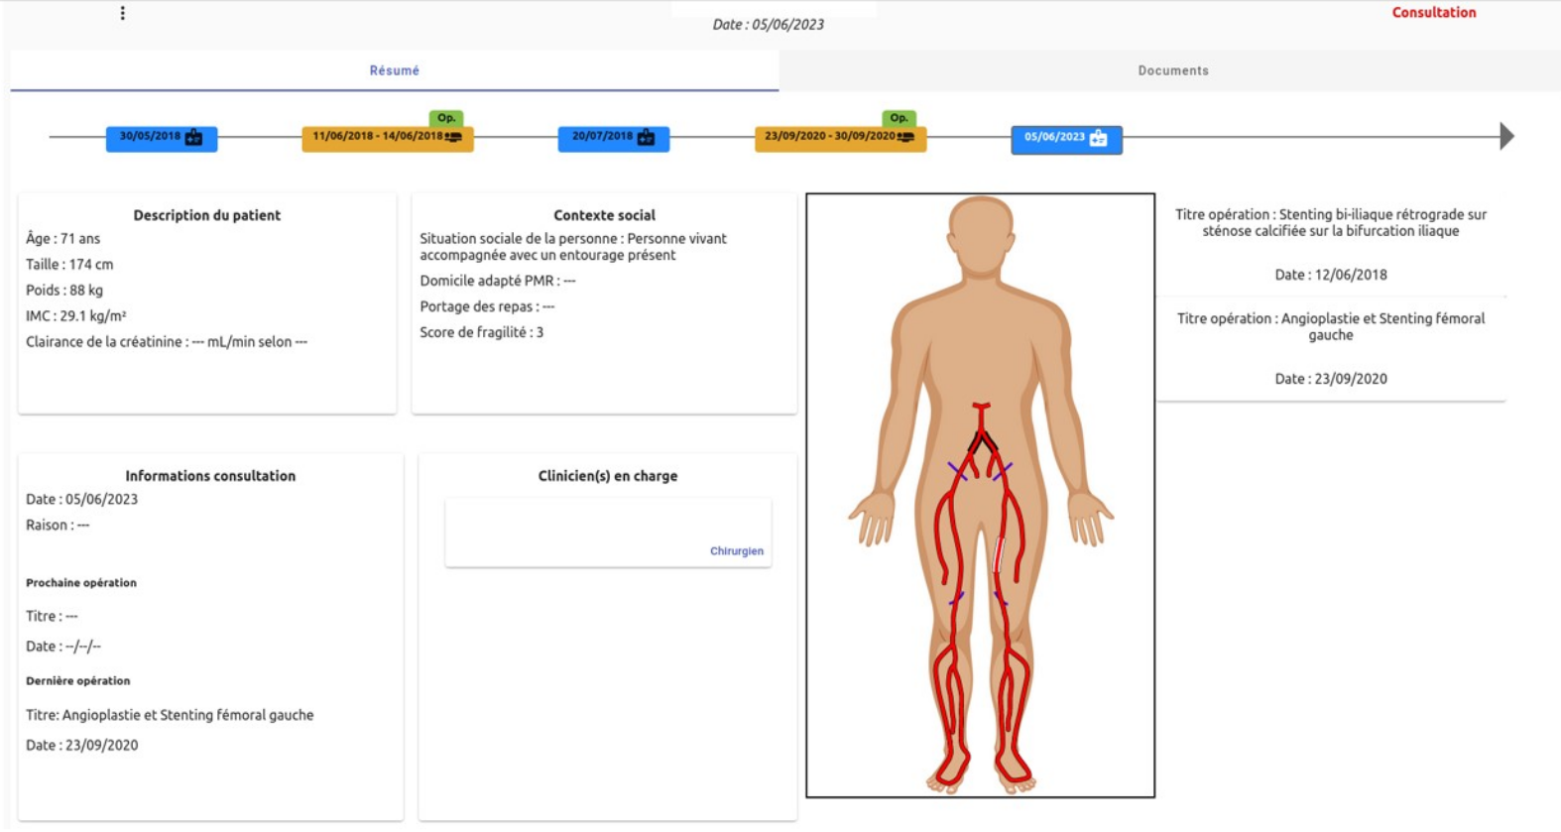Click 'Date : 05/06/2023' in Informations consultation
1561x832 pixels.
point(82,500)
